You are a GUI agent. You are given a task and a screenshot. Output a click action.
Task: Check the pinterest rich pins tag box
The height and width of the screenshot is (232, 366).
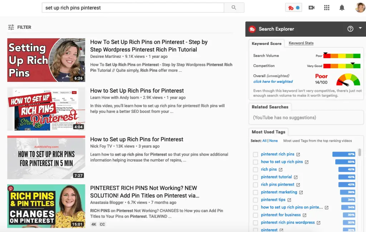pos(256,154)
